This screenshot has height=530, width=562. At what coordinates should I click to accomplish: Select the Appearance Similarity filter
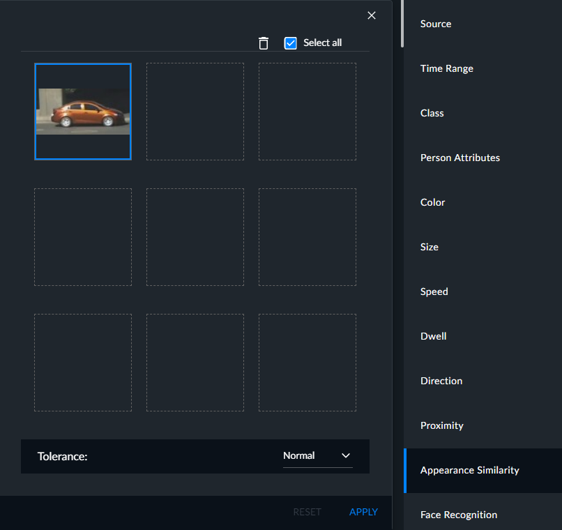tap(483, 471)
